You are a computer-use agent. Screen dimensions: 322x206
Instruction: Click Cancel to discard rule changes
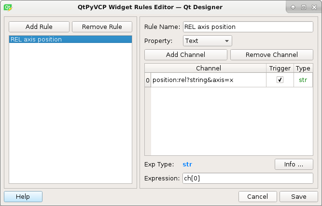click(257, 196)
